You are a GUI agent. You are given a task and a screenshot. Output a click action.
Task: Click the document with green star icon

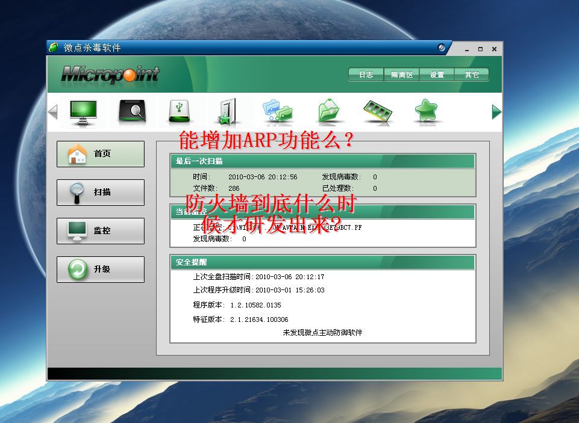(227, 111)
